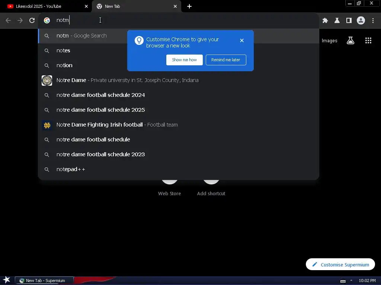Open the Extensions puzzle icon
This screenshot has height=285, width=381.
(x=325, y=20)
